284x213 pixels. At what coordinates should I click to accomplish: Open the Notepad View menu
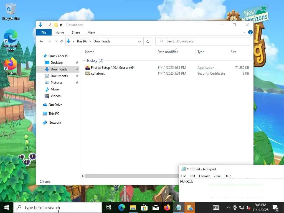coord(217,176)
